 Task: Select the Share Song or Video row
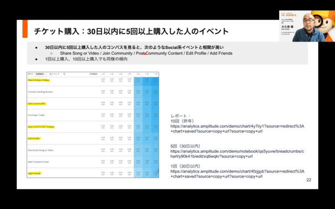pyautogui.click(x=38, y=80)
